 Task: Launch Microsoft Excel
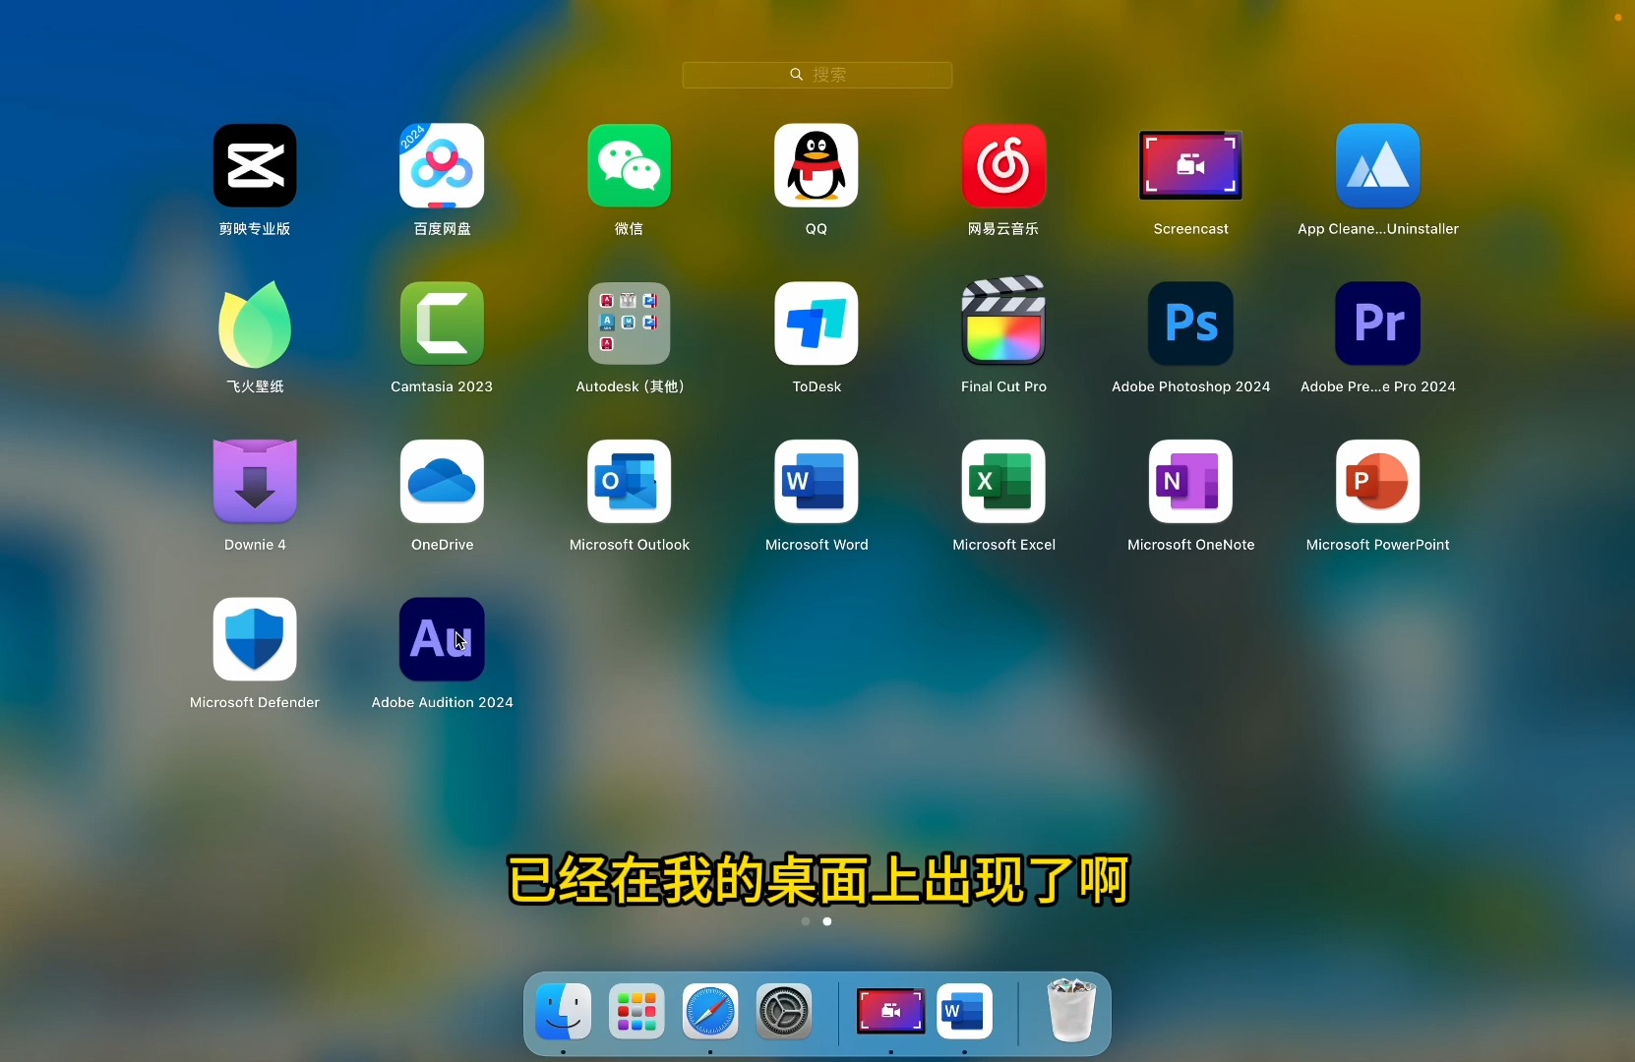[1003, 481]
